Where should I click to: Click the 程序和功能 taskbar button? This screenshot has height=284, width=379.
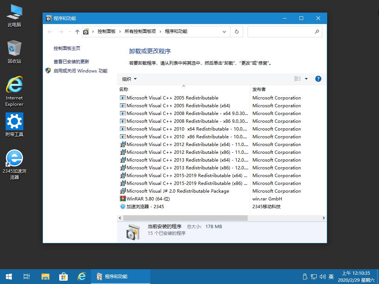coord(121,277)
